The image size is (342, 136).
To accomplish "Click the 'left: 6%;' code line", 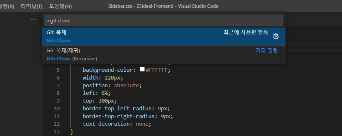I will [x=97, y=93].
